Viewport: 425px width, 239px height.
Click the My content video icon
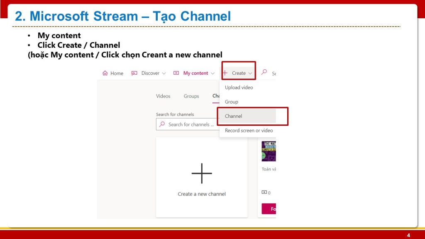coord(176,73)
